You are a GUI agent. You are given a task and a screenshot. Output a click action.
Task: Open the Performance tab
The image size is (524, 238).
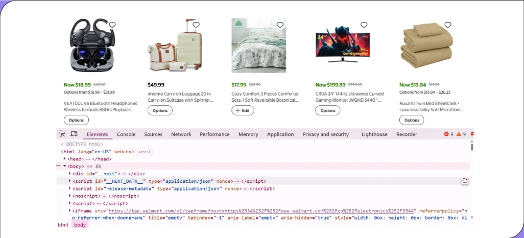click(215, 134)
